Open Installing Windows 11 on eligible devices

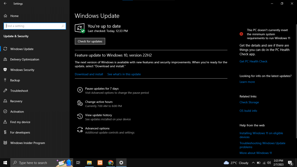pyautogui.click(x=261, y=135)
